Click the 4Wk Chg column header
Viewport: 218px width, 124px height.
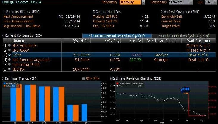tap(105, 41)
